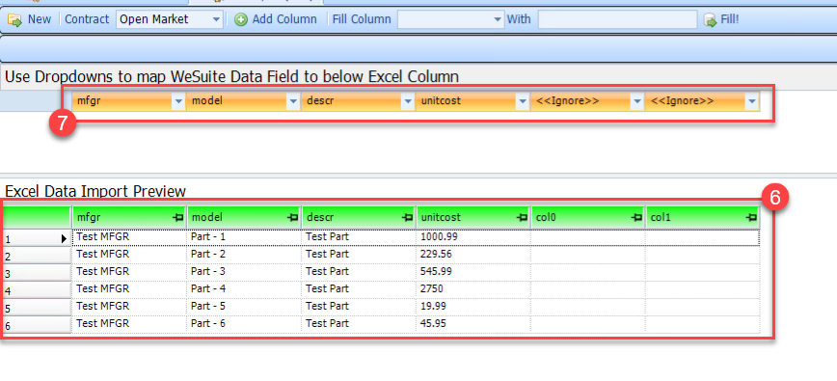Click the green plus Add Column icon
The height and width of the screenshot is (381, 837).
point(241,19)
